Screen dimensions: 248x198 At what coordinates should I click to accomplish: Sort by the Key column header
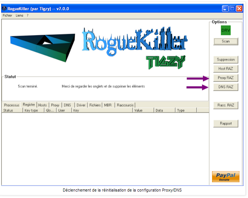coord(102,110)
